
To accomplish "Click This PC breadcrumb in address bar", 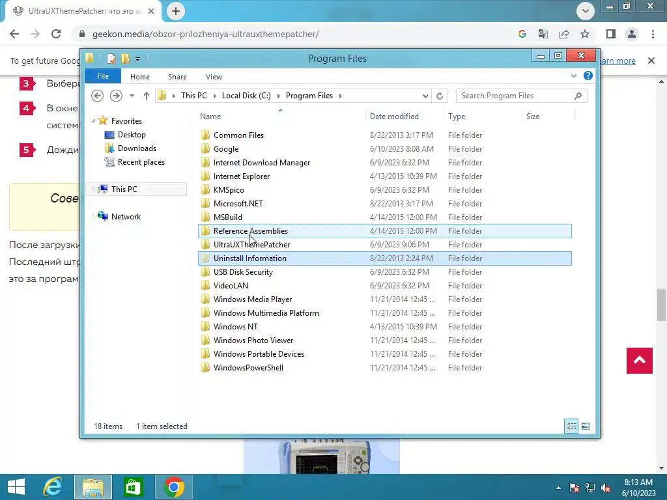I will (194, 96).
